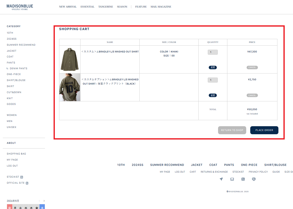Open FEATURE in the top navigation

(x=141, y=7)
